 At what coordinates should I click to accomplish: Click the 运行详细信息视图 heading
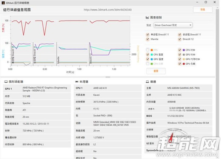click(x=17, y=10)
